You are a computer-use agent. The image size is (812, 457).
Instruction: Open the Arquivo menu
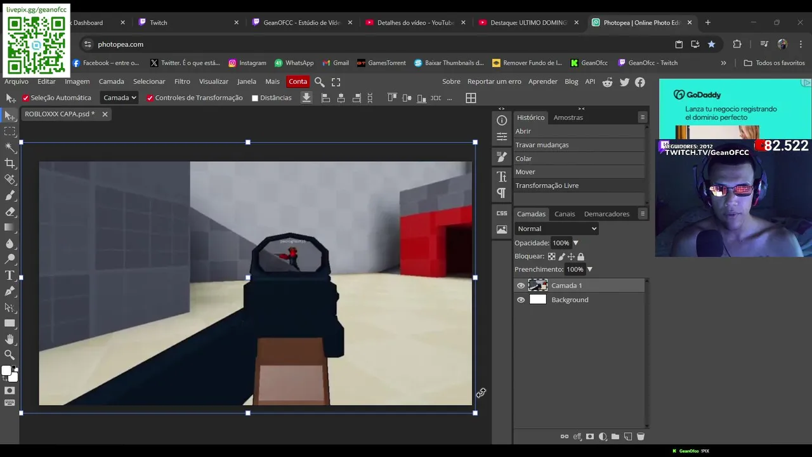(x=16, y=81)
